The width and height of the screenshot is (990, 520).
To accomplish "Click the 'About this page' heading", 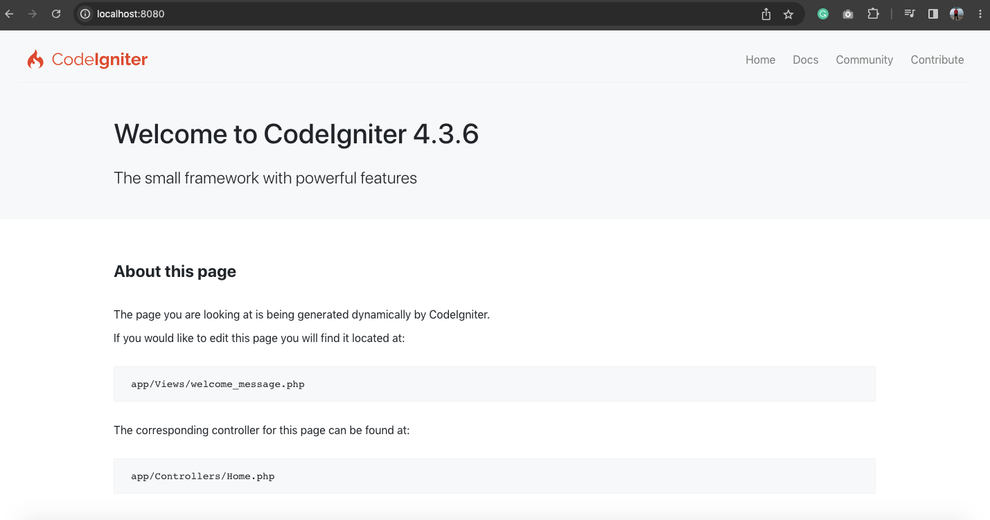I will pyautogui.click(x=175, y=271).
